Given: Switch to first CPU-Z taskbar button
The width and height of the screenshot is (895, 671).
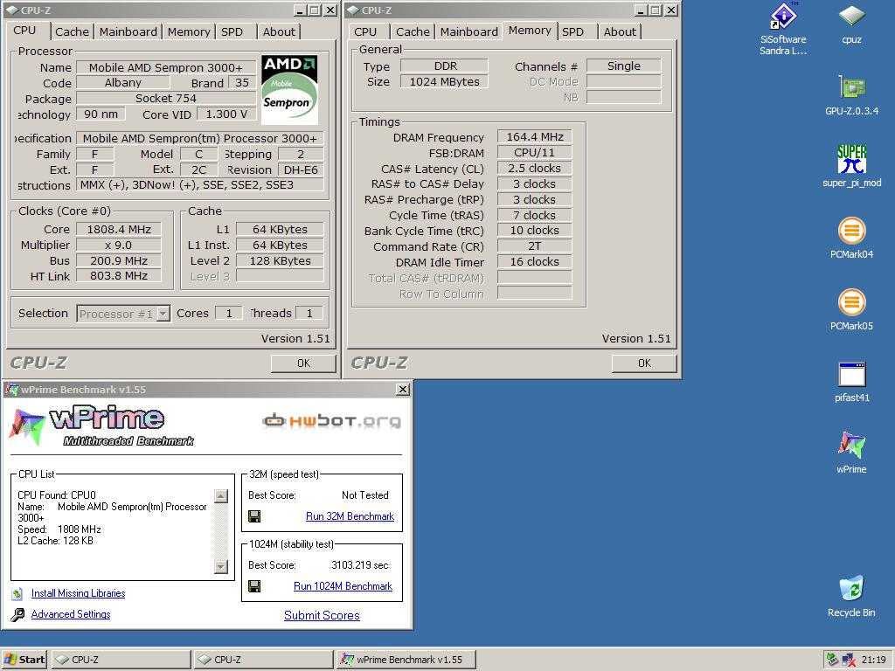Looking at the screenshot, I should 121,659.
